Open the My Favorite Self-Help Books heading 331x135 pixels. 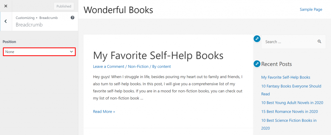pos(158,55)
